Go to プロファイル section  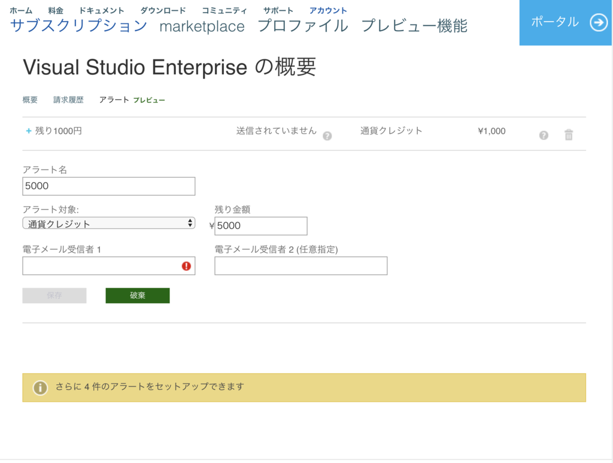pos(302,26)
